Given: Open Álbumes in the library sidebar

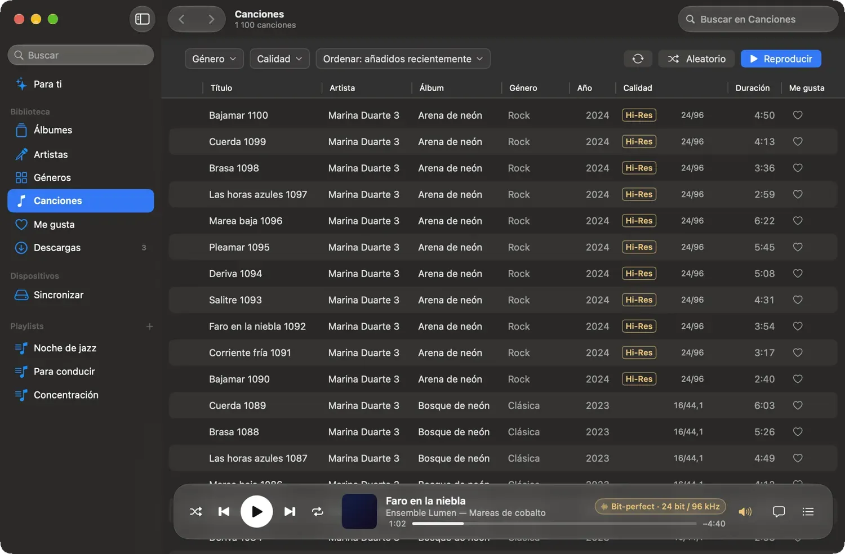Looking at the screenshot, I should [81, 130].
